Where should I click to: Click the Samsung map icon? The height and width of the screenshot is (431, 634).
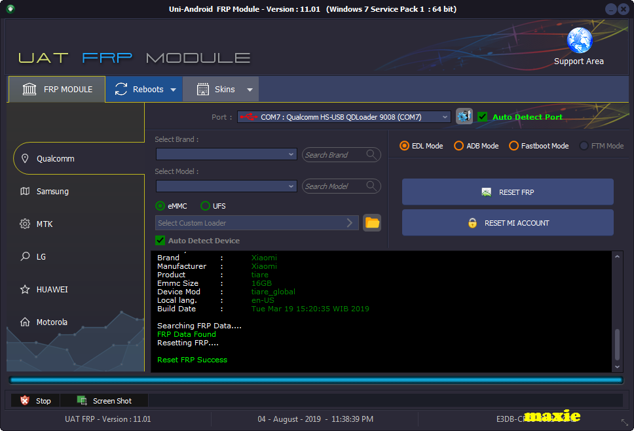point(25,191)
